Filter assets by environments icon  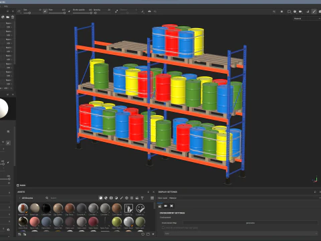[137, 198]
